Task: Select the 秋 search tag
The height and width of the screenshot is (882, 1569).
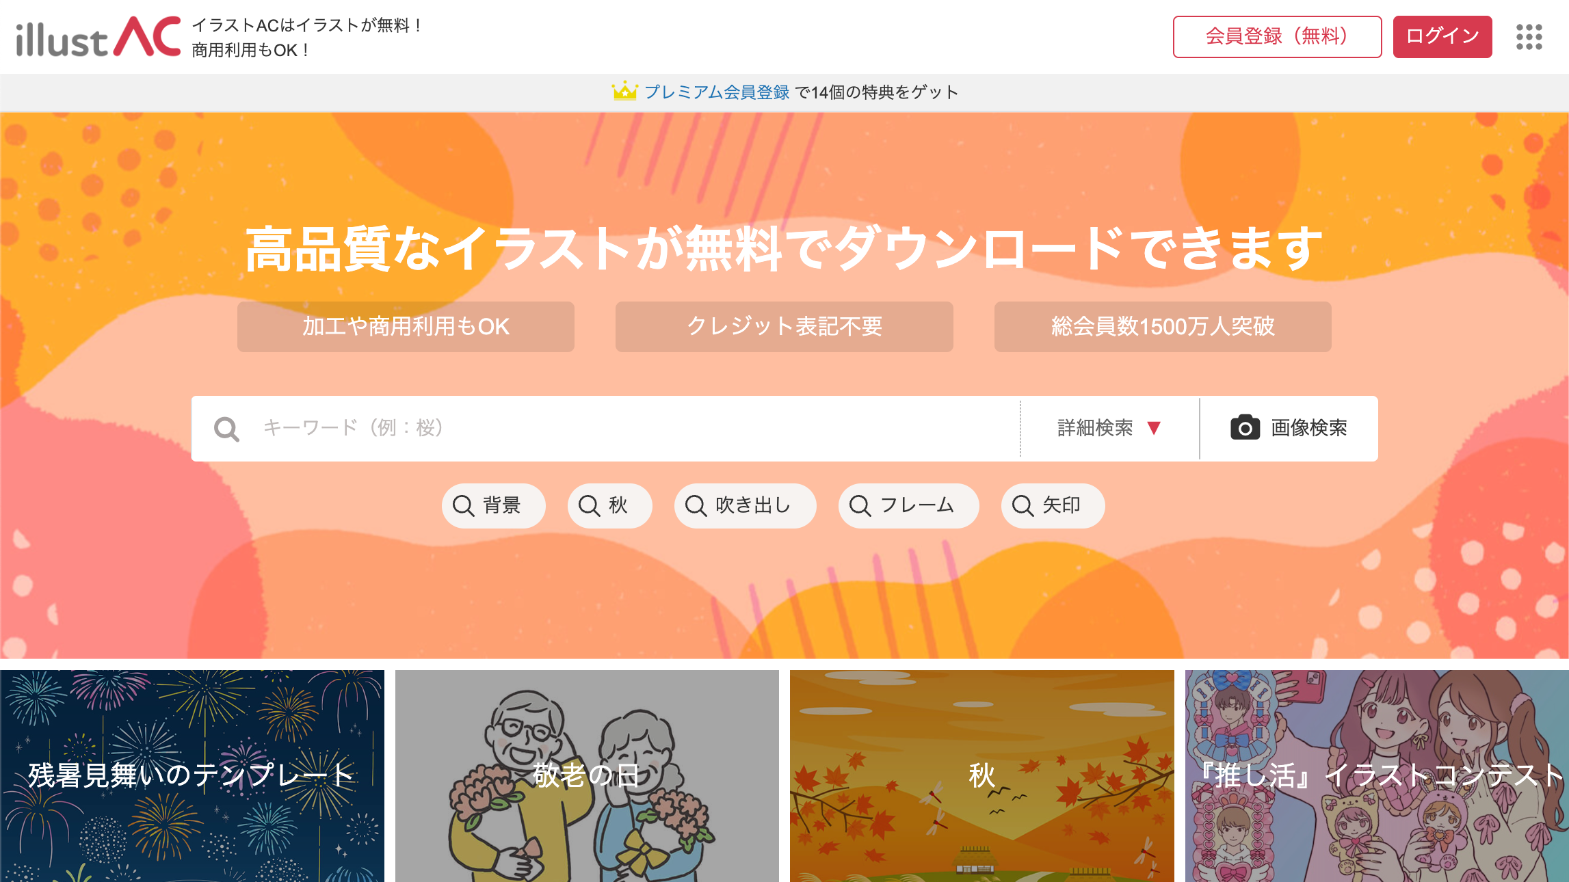Action: 609,506
